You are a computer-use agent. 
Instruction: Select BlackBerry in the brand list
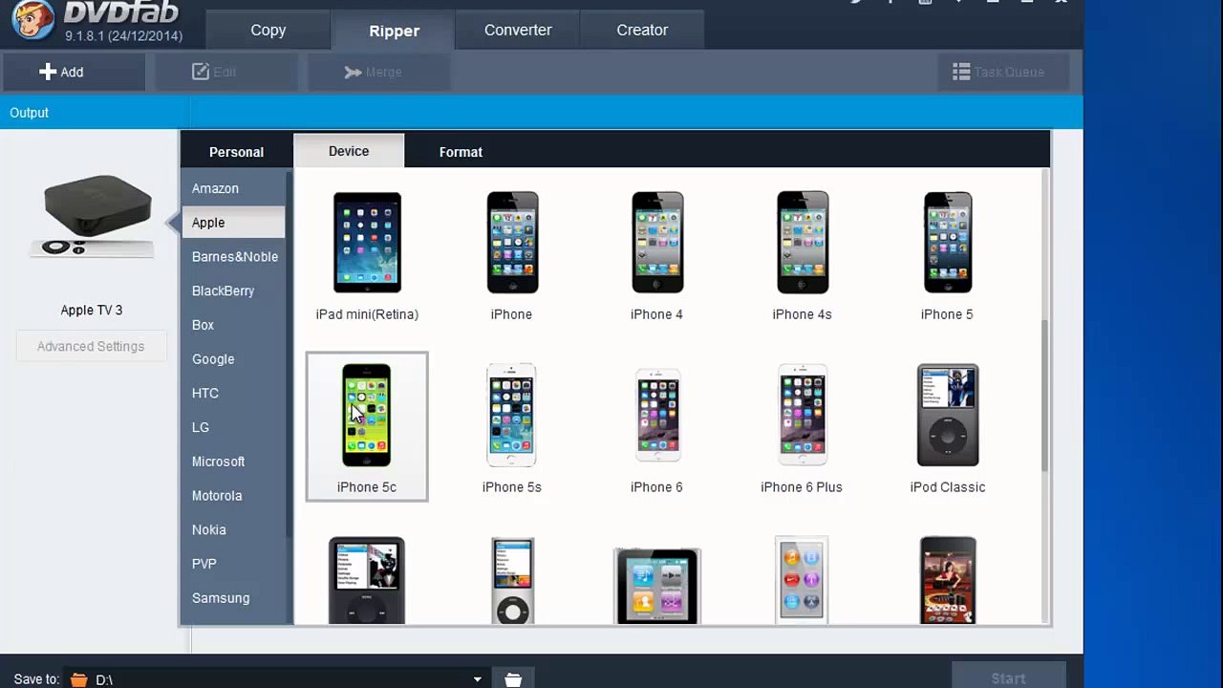click(x=233, y=290)
